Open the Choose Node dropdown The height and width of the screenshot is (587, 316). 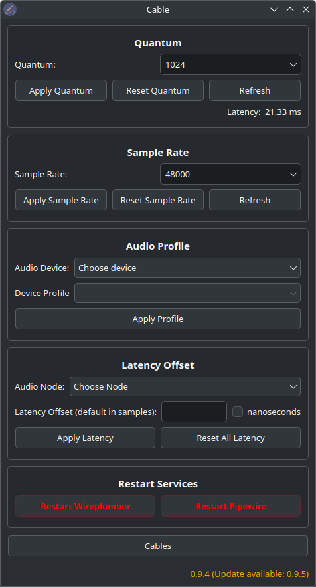(x=185, y=386)
